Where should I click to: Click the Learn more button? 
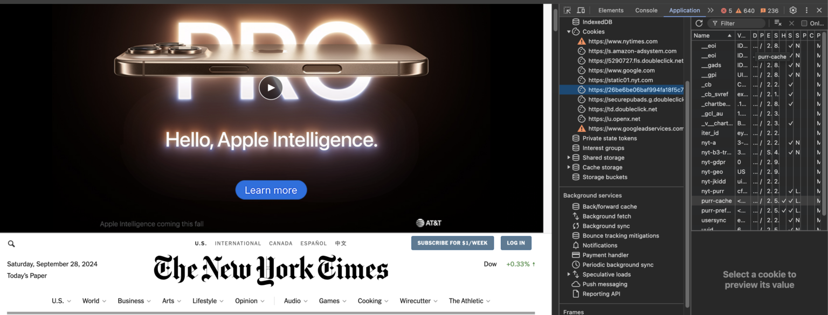click(x=271, y=190)
